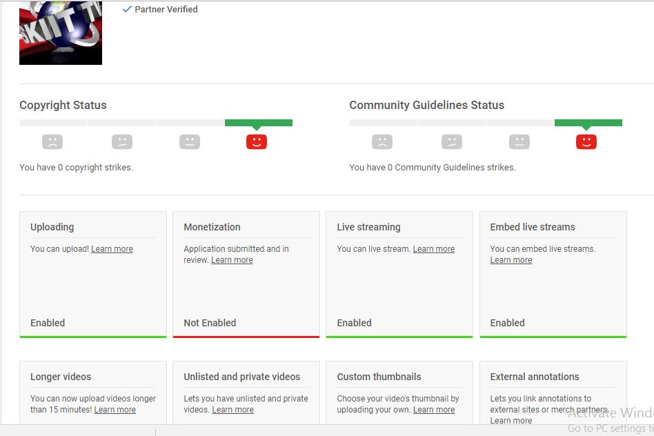654x436 pixels.
Task: Click the sad face icon under Community Guidelines Status
Action: pos(382,142)
